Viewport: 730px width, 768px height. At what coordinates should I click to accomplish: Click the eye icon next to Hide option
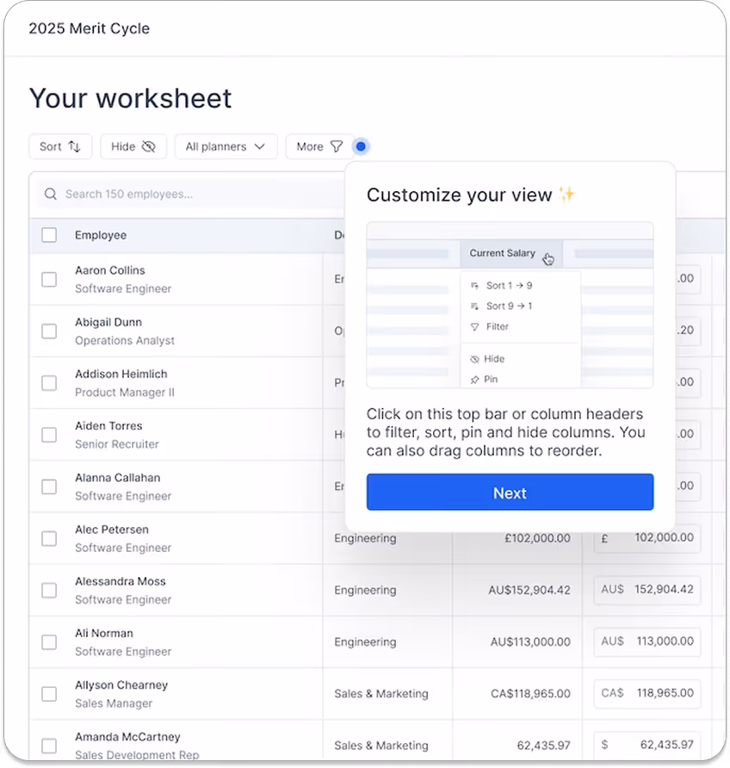tap(475, 358)
